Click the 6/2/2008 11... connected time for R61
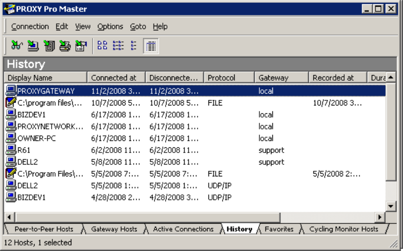The height and width of the screenshot is (251, 403). tap(116, 150)
